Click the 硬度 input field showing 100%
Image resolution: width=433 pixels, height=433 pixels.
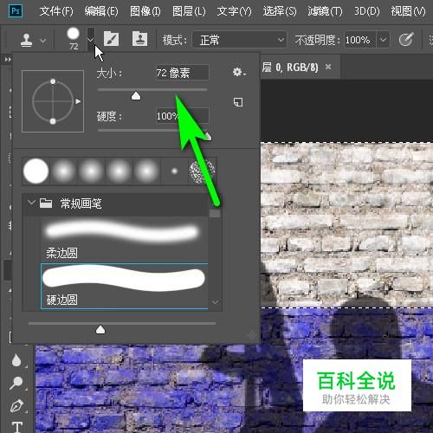coord(182,116)
